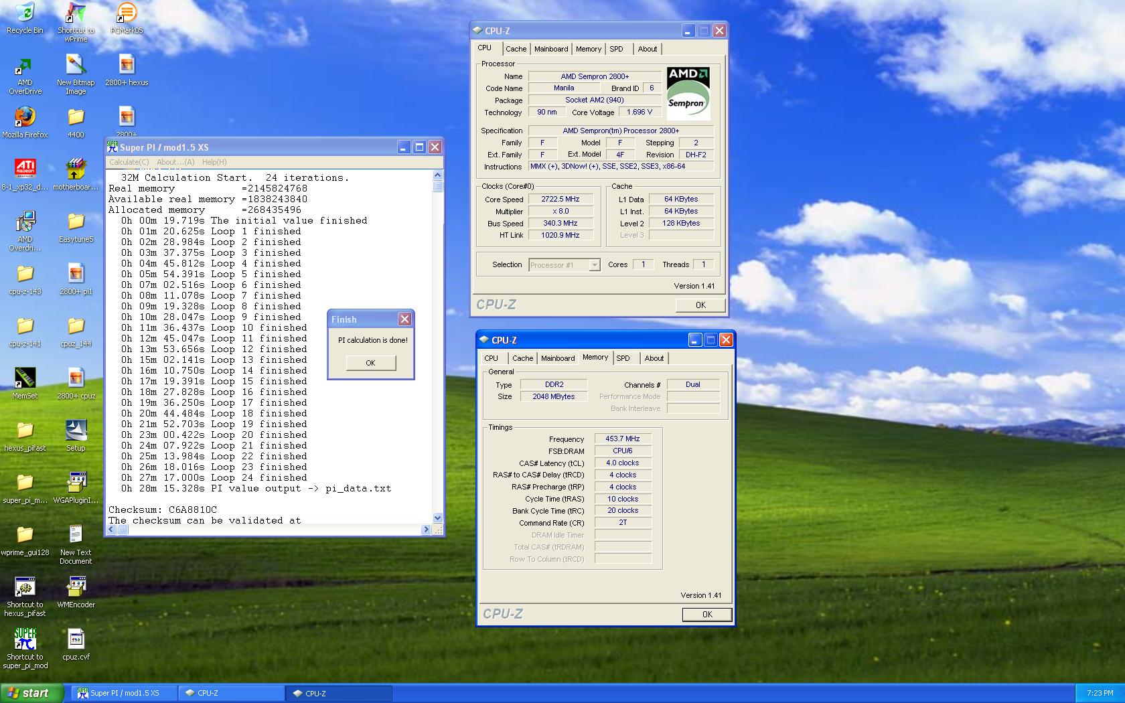Expand the Processor #1 selection dropdown
Viewport: 1125px width, 703px height.
pyautogui.click(x=594, y=265)
